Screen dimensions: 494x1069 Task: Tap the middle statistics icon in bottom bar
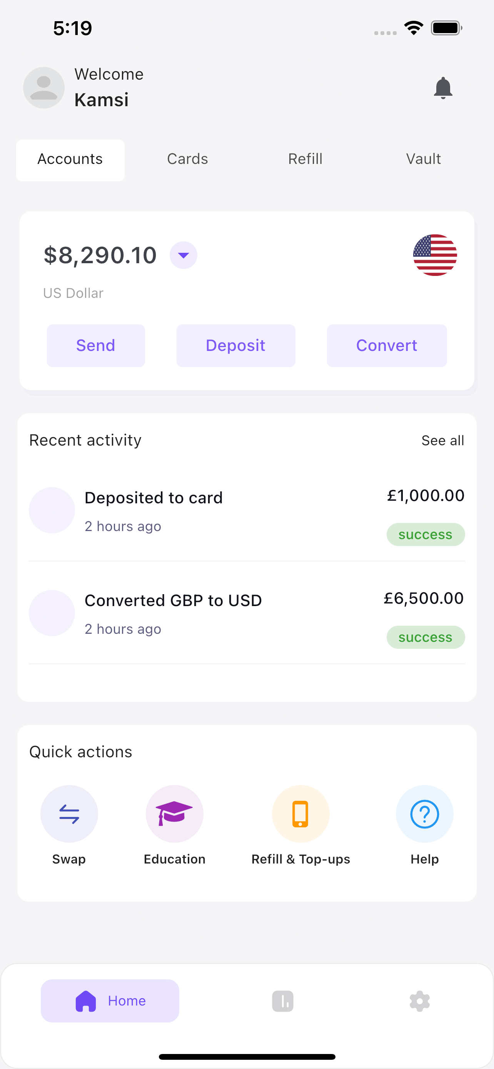(283, 1001)
